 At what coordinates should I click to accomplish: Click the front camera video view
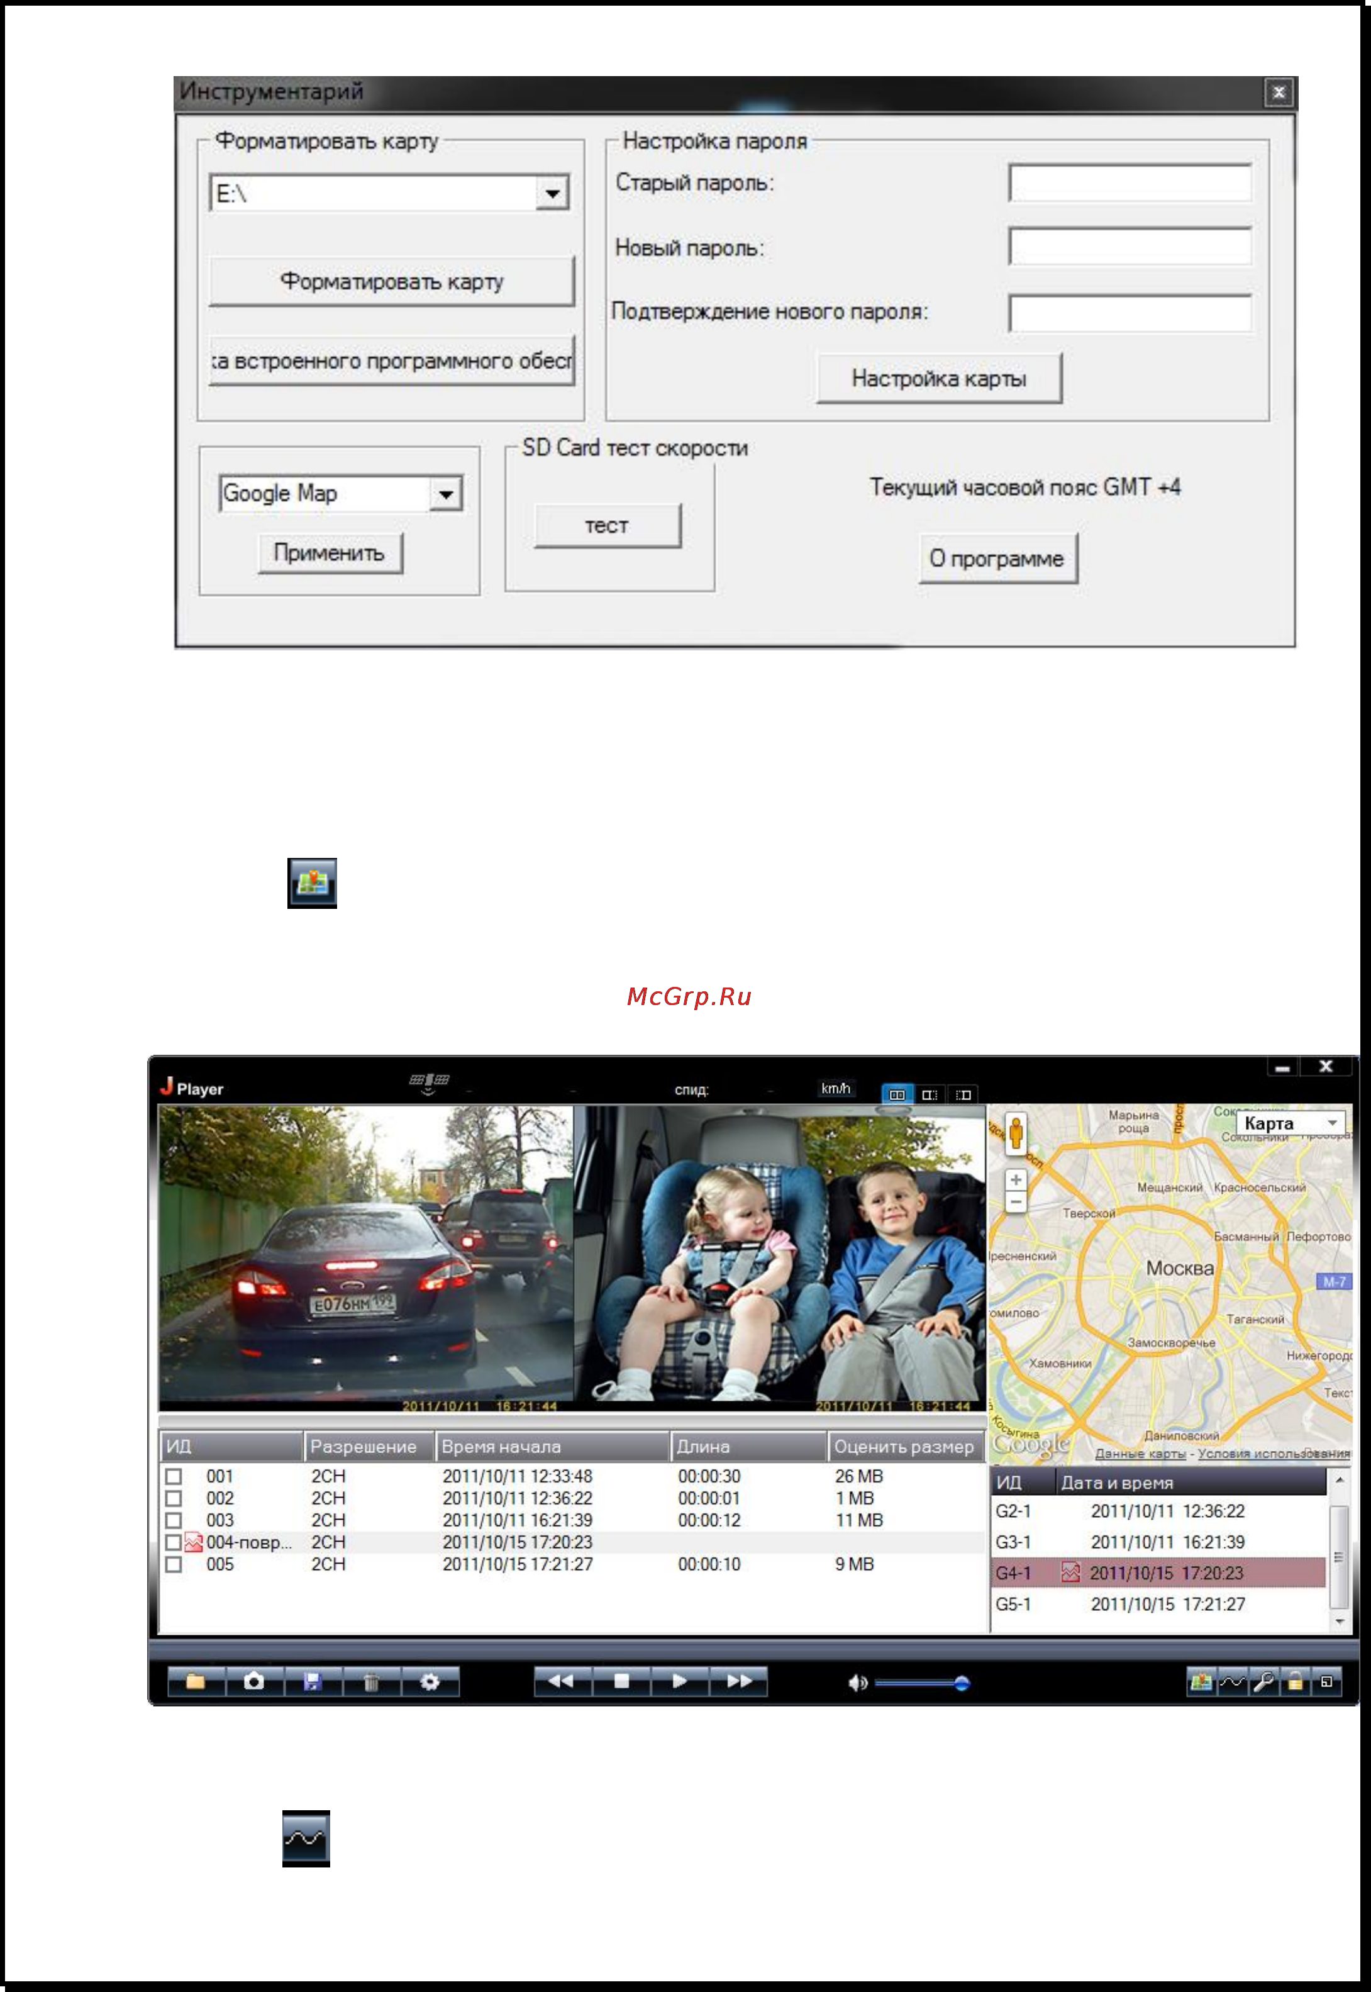(x=366, y=1257)
